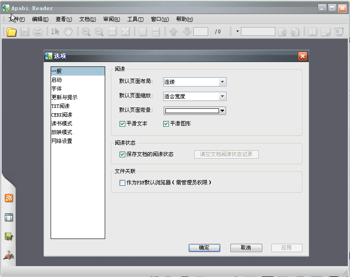The height and width of the screenshot is (277, 350).
Task: Select CEBX阅读 in the options list
Action: point(78,115)
